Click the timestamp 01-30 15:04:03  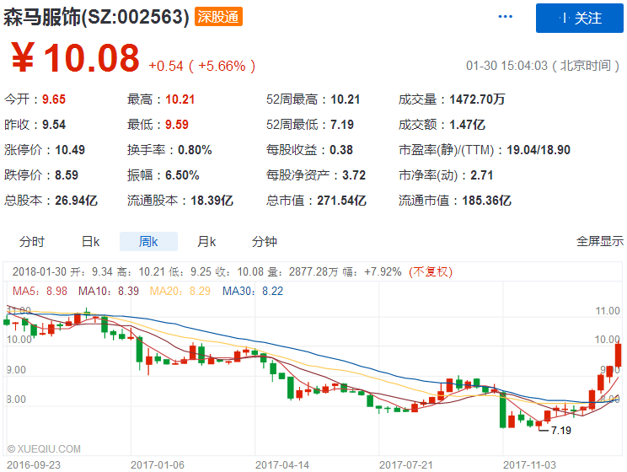pos(506,66)
